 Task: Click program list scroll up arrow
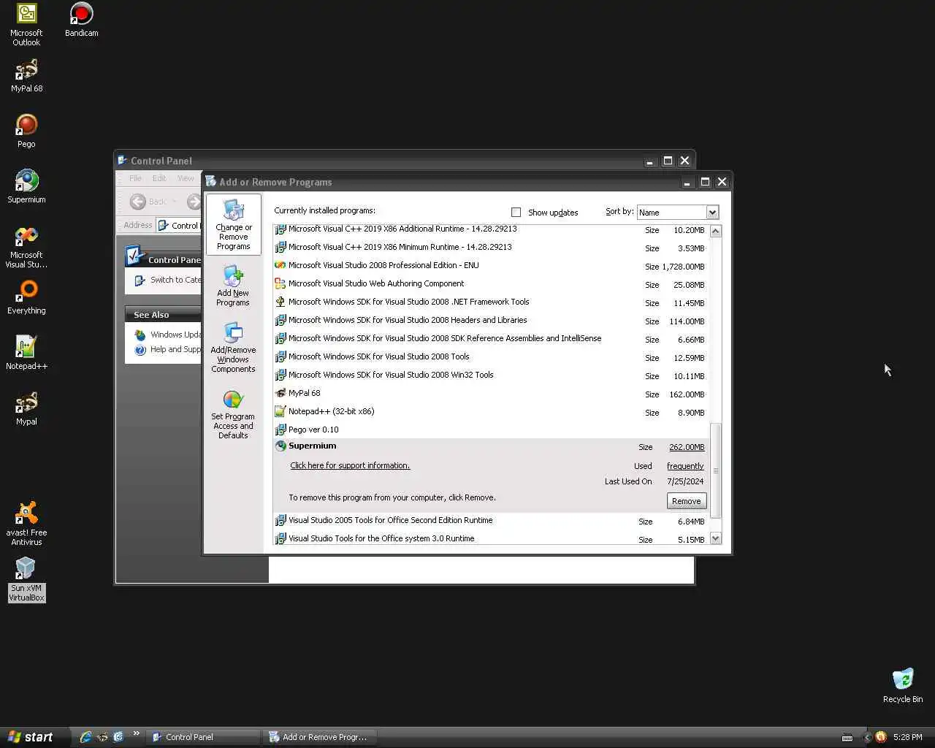pos(716,231)
